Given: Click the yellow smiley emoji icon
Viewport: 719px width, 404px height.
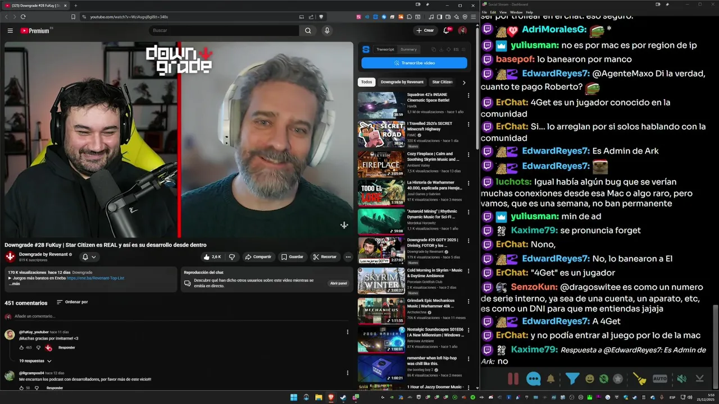Looking at the screenshot, I should pos(589,379).
